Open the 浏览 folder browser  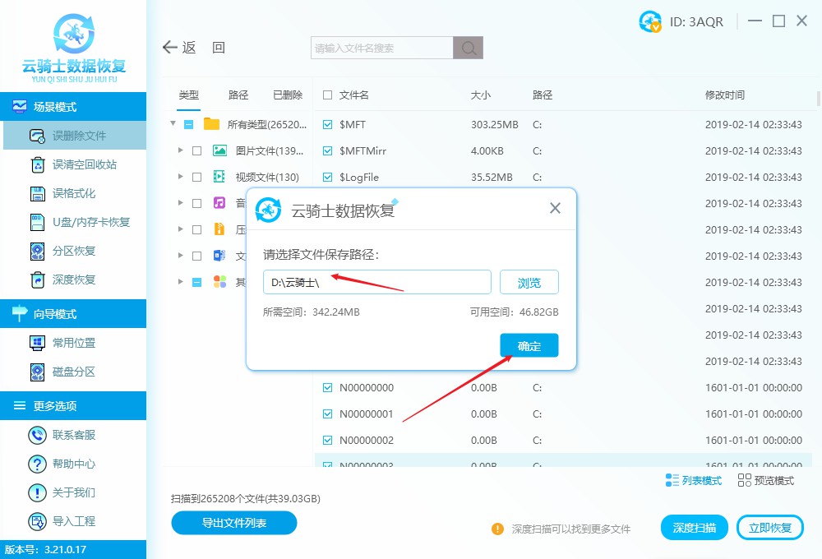click(529, 282)
